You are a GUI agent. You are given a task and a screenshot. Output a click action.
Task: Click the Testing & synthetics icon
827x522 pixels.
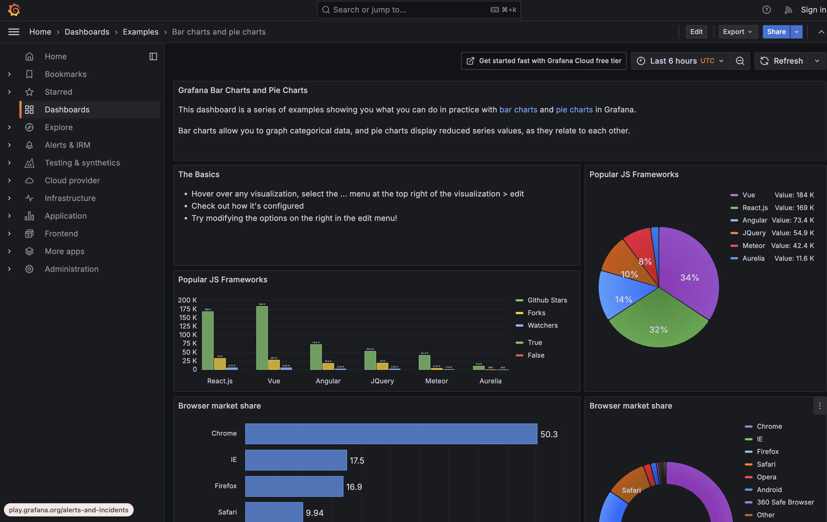pos(29,163)
